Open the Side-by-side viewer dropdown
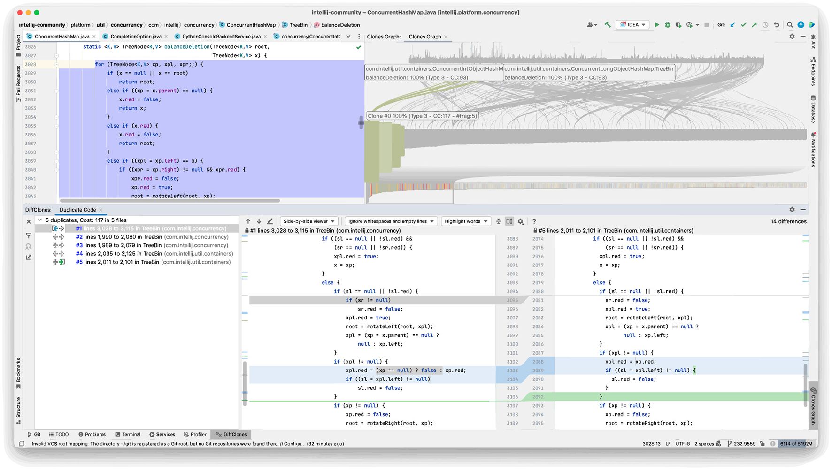 [x=308, y=221]
